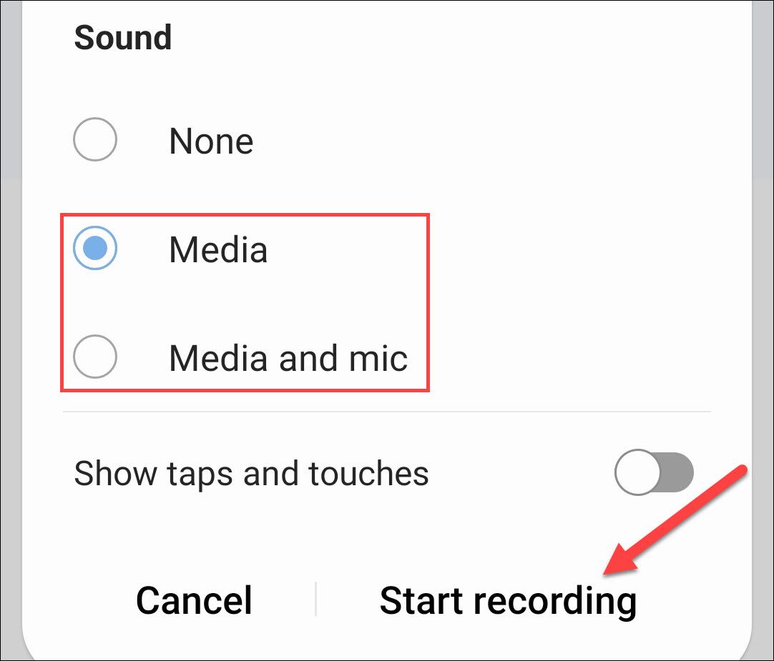Click the horizontal separator below sound options
The image size is (774, 661).
tap(386, 411)
